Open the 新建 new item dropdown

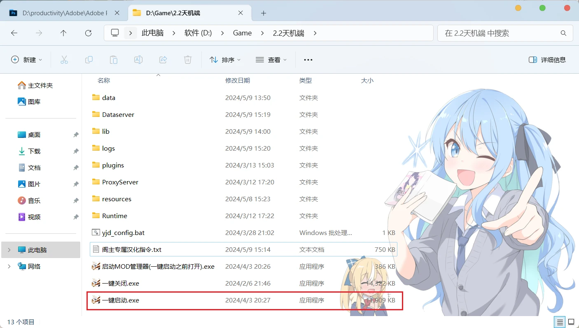click(26, 60)
